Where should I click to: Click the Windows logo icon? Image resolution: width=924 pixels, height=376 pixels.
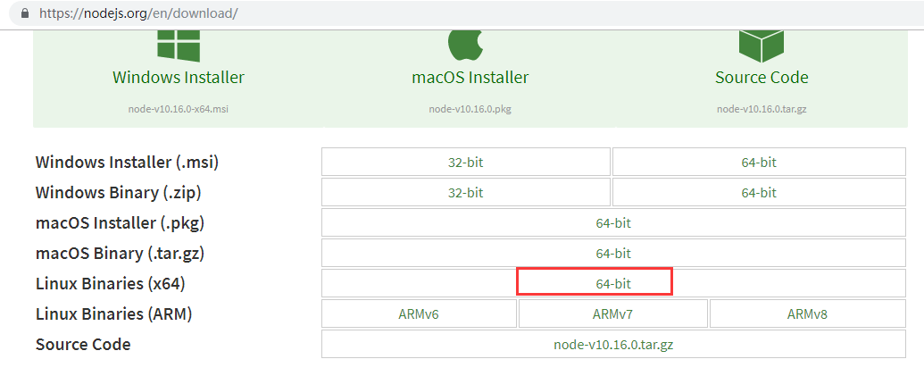(179, 45)
